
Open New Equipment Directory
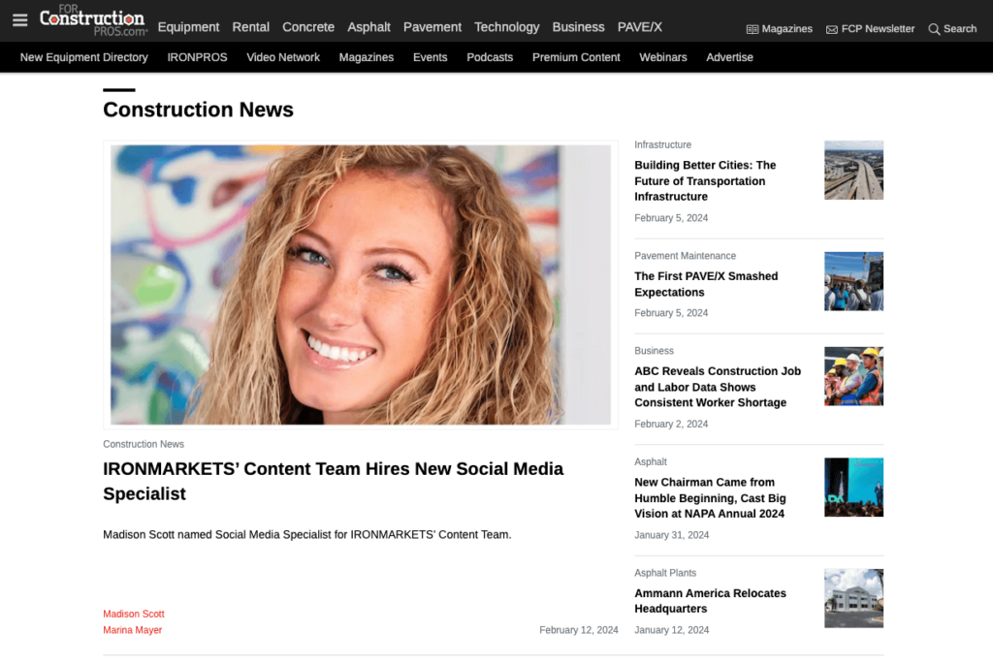(x=84, y=57)
